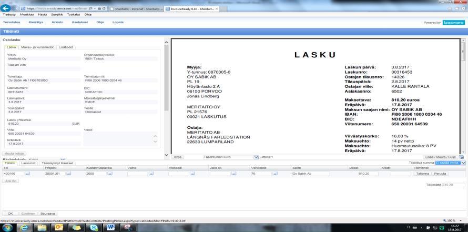Viewport: 468px width, 232px height.
Task: Click the empty Kredit input field
Action: [401, 174]
